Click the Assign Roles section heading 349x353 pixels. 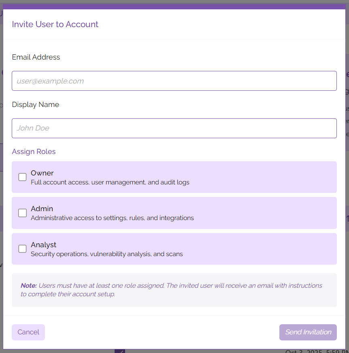tap(34, 152)
